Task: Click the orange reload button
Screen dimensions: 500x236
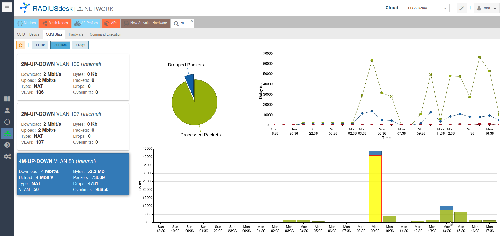Action: (x=21, y=45)
